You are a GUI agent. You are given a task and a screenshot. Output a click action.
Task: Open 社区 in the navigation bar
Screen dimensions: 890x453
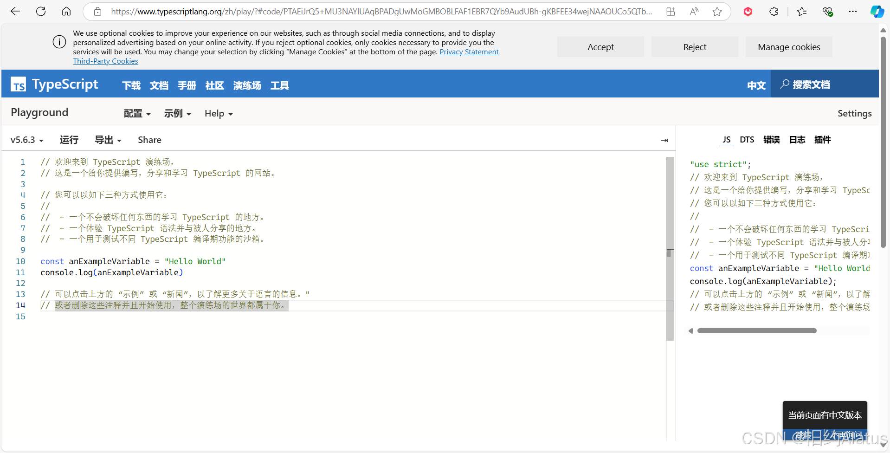tap(215, 85)
